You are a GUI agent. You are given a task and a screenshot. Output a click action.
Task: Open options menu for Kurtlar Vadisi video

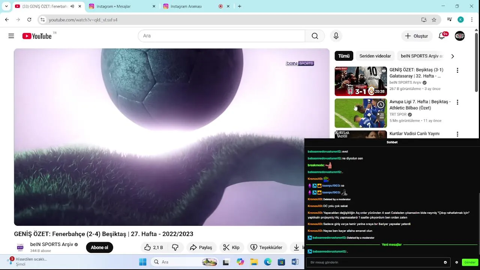pos(457,134)
